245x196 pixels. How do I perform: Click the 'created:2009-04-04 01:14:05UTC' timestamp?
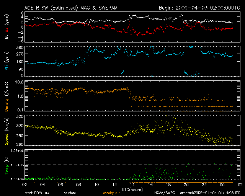(x=210, y=193)
